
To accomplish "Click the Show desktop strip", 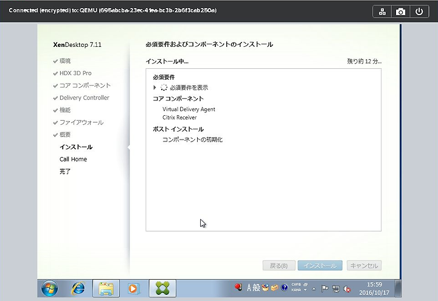I will click(x=398, y=288).
